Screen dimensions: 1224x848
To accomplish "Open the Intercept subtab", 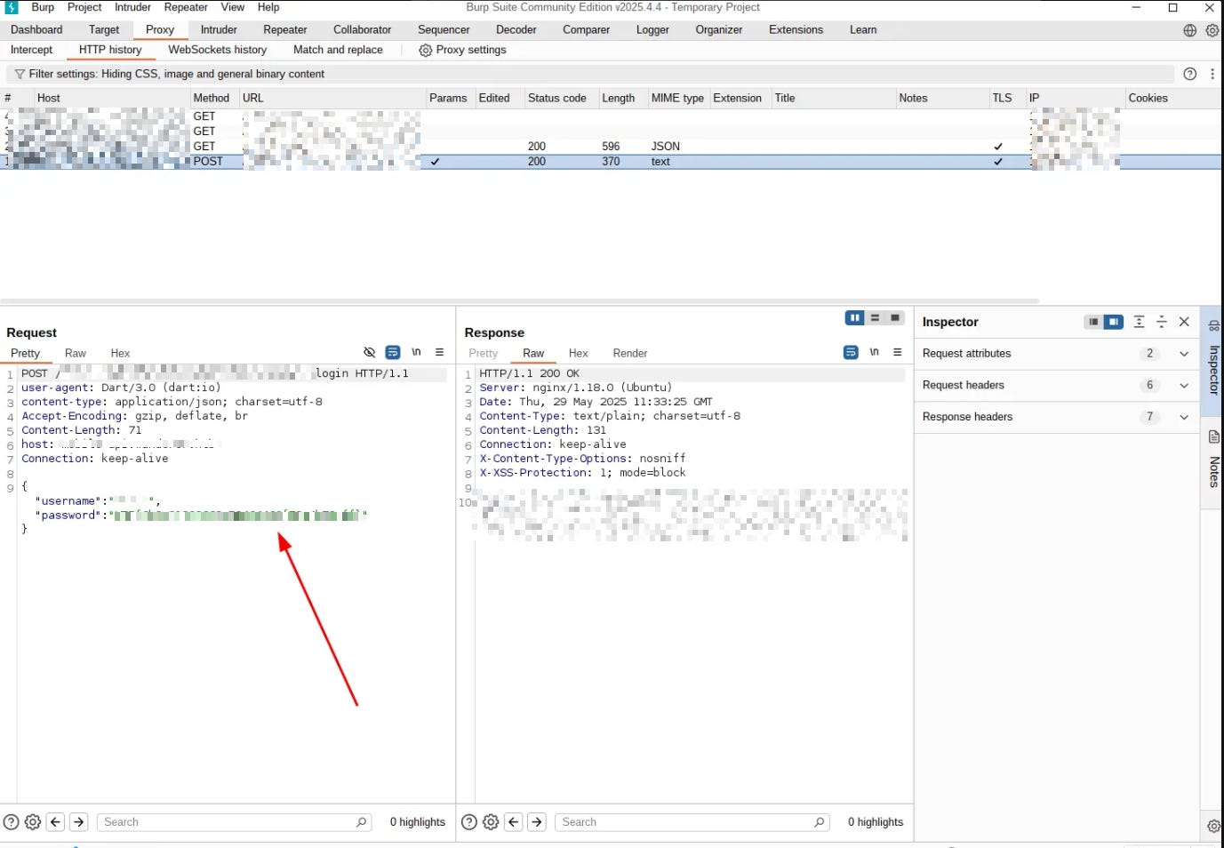I will click(x=32, y=51).
